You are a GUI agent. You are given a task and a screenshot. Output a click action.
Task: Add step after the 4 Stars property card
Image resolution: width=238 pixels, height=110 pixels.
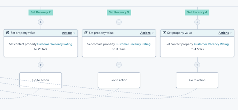[197, 65]
